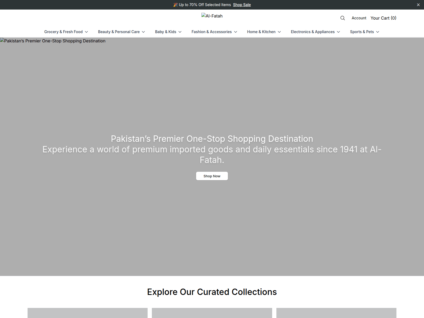
Task: Hit the Shop Now button
Action: click(x=212, y=176)
